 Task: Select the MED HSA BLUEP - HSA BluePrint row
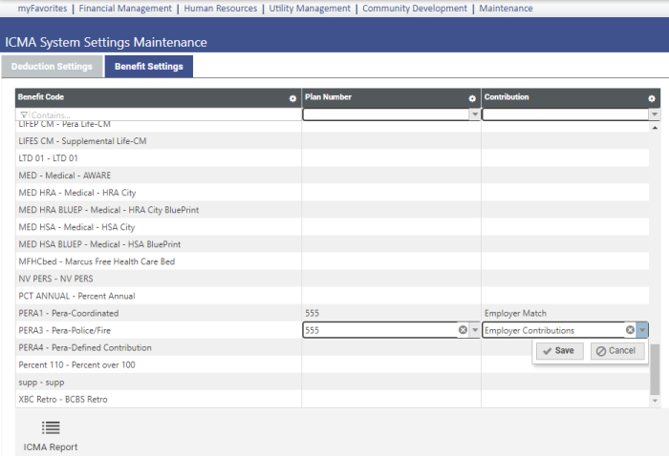tap(332, 244)
